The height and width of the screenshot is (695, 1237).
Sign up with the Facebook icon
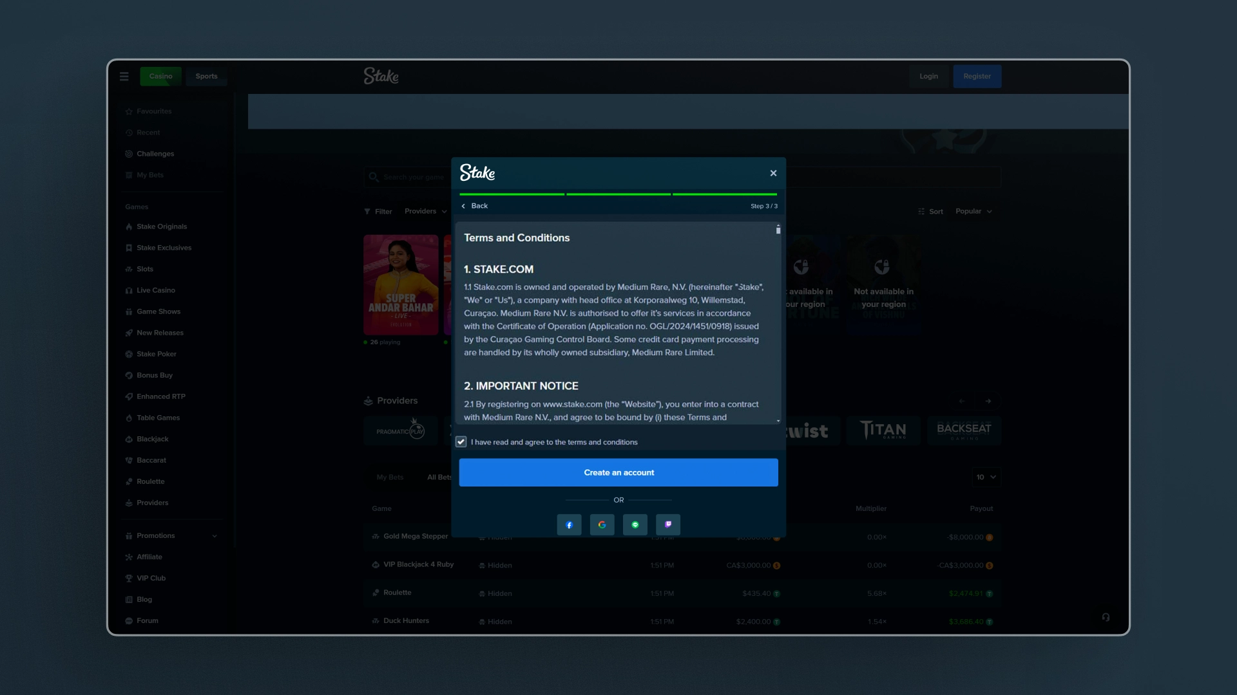coord(569,524)
